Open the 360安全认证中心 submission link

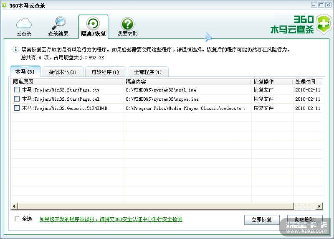coord(111,219)
